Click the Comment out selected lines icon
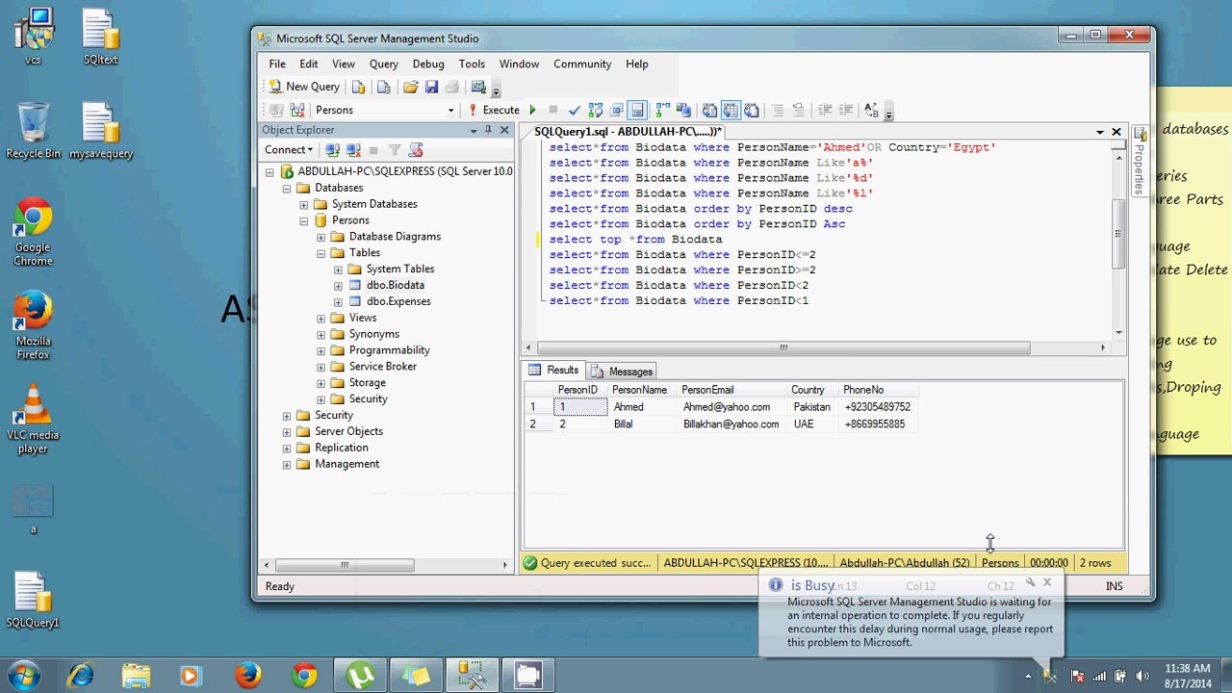The height and width of the screenshot is (693, 1232). click(x=778, y=110)
